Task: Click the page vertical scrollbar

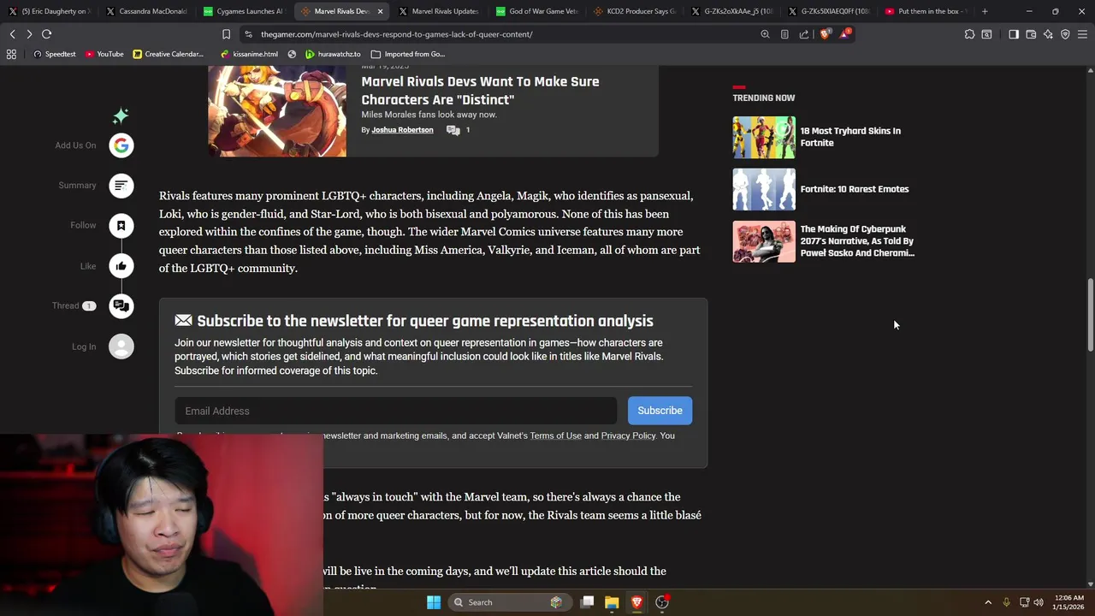Action: pyautogui.click(x=1090, y=314)
